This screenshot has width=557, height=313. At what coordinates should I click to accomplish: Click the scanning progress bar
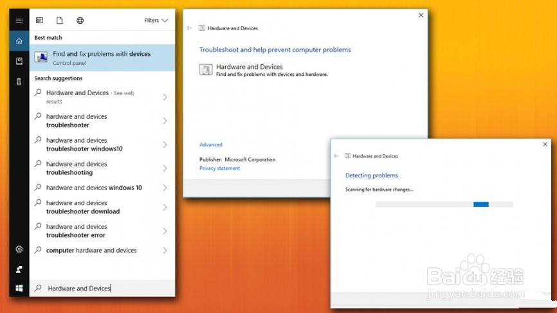click(x=444, y=204)
